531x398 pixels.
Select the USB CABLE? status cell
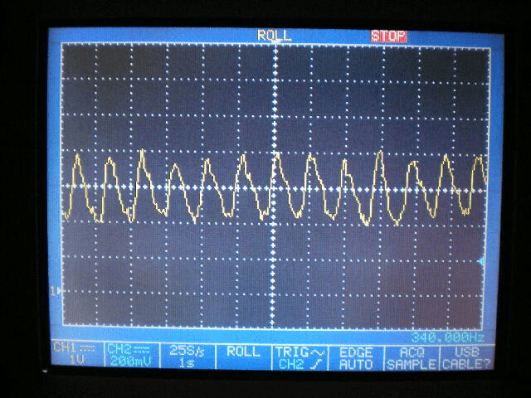pyautogui.click(x=466, y=358)
